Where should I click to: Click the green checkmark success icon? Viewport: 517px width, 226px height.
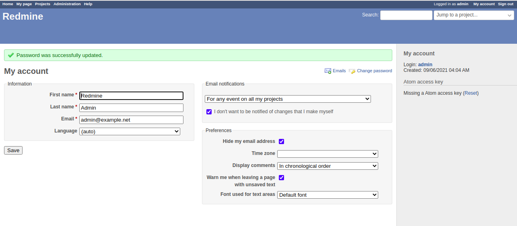[x=11, y=55]
